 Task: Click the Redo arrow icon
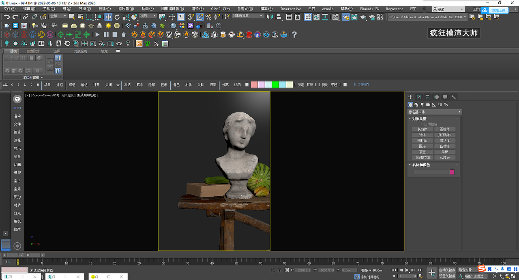click(x=15, y=17)
